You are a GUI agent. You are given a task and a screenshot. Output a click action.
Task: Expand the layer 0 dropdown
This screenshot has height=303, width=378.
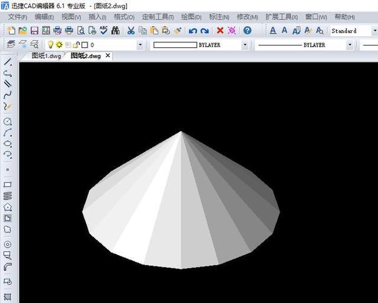(140, 45)
